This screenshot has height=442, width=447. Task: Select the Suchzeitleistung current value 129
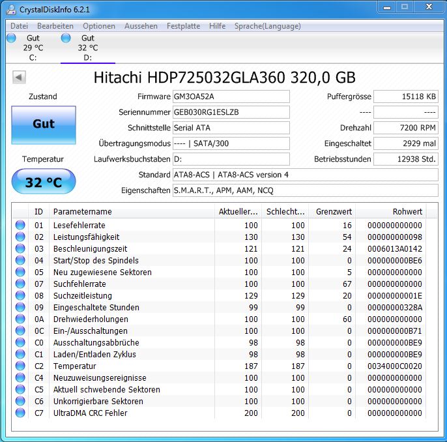251,296
